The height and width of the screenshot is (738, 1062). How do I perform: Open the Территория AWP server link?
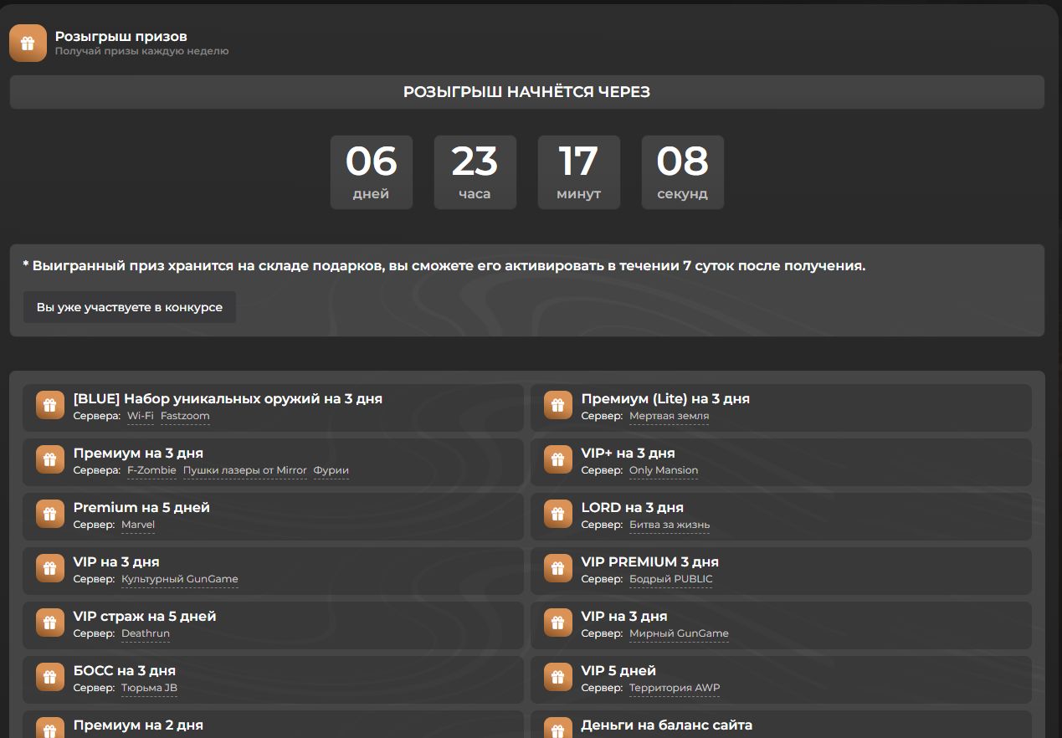(x=675, y=688)
